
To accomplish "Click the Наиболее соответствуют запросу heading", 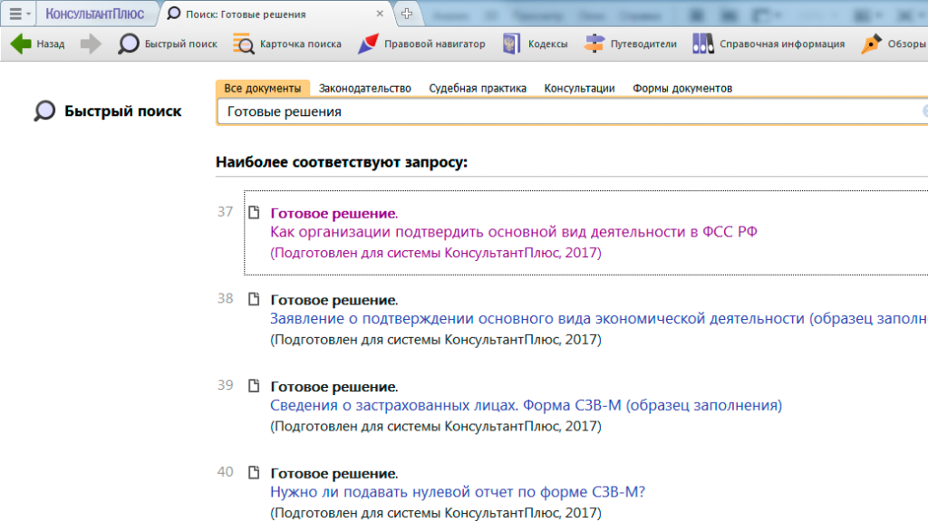I will (x=342, y=162).
